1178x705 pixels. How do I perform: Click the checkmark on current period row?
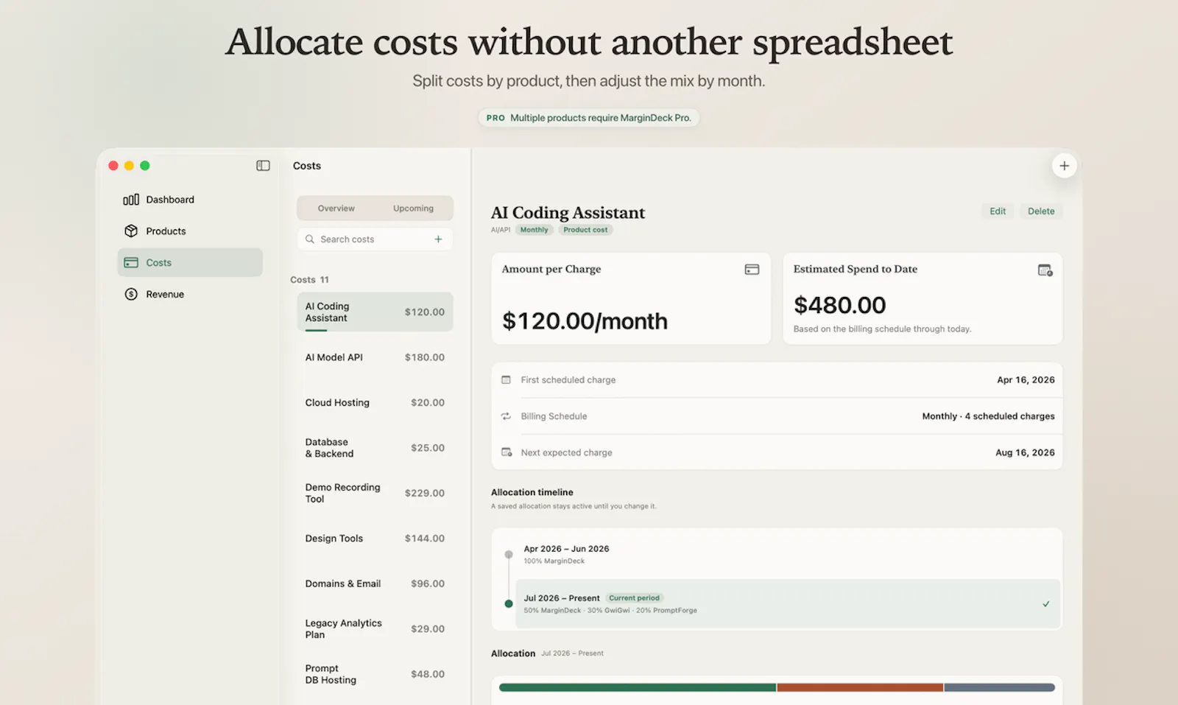1045,604
